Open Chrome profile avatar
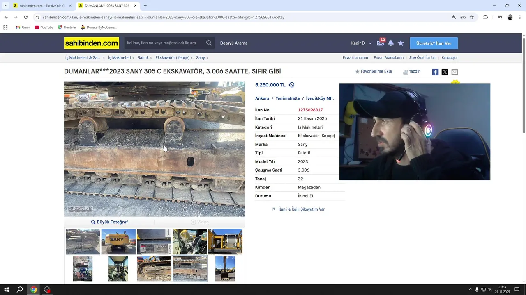Viewport: 526px width, 295px height. [x=510, y=17]
